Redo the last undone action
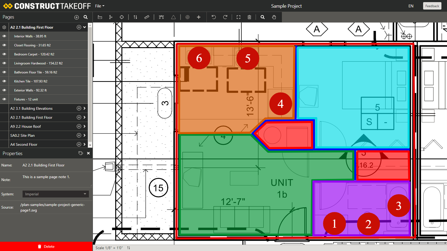 click(x=225, y=17)
